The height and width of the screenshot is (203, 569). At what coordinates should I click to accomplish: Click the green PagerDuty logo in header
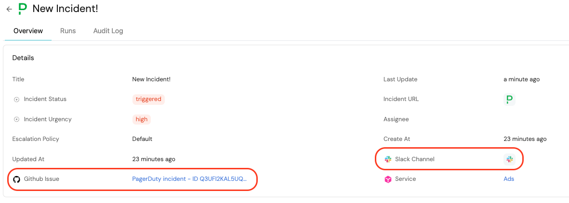coord(23,9)
